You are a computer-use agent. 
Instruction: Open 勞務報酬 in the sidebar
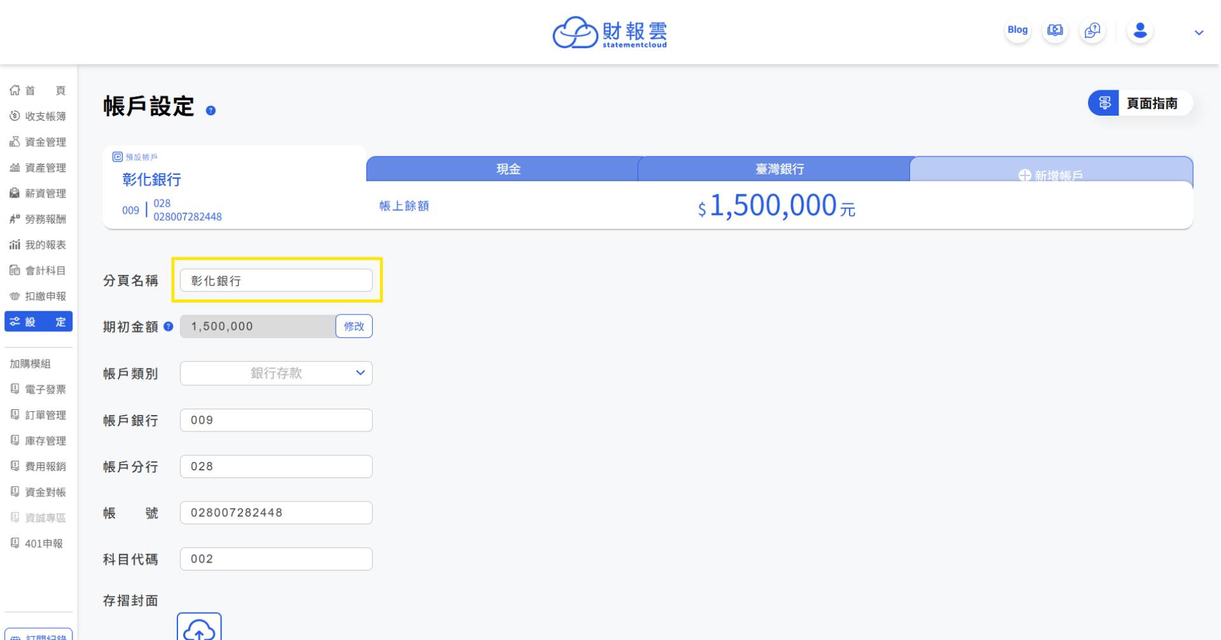click(x=38, y=219)
